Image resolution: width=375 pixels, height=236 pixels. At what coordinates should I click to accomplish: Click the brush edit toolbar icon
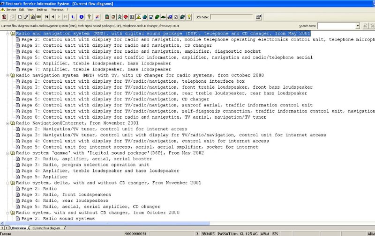tap(26, 17)
